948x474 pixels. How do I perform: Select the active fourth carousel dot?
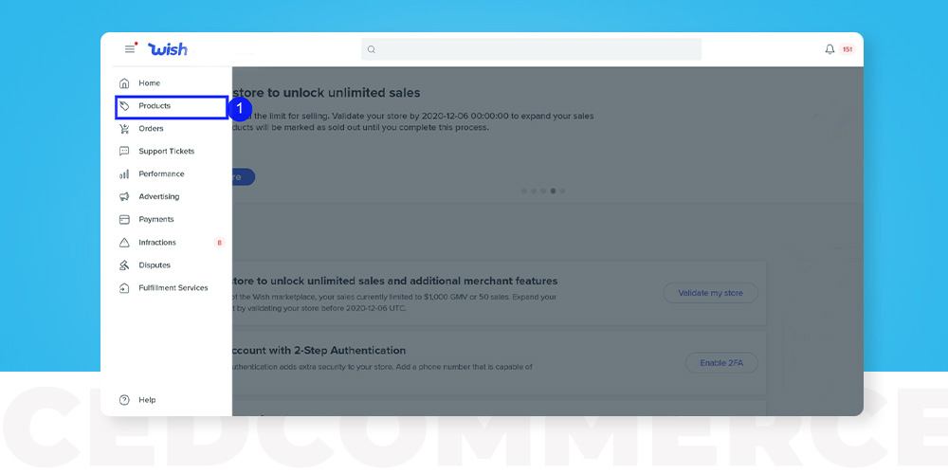pyautogui.click(x=553, y=191)
